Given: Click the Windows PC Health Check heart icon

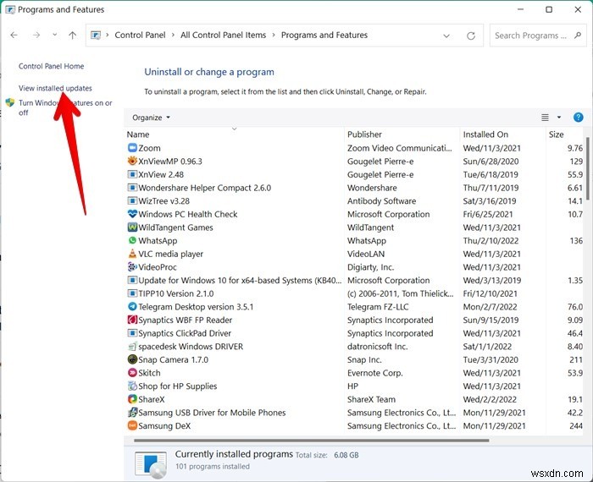Looking at the screenshot, I should pos(132,214).
